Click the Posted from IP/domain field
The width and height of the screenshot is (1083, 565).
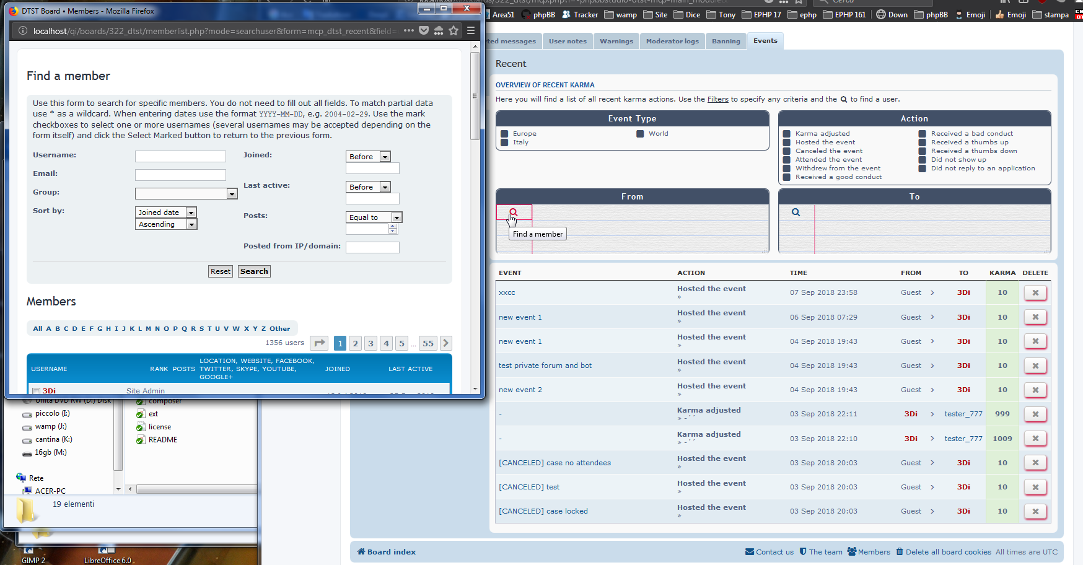click(x=372, y=248)
